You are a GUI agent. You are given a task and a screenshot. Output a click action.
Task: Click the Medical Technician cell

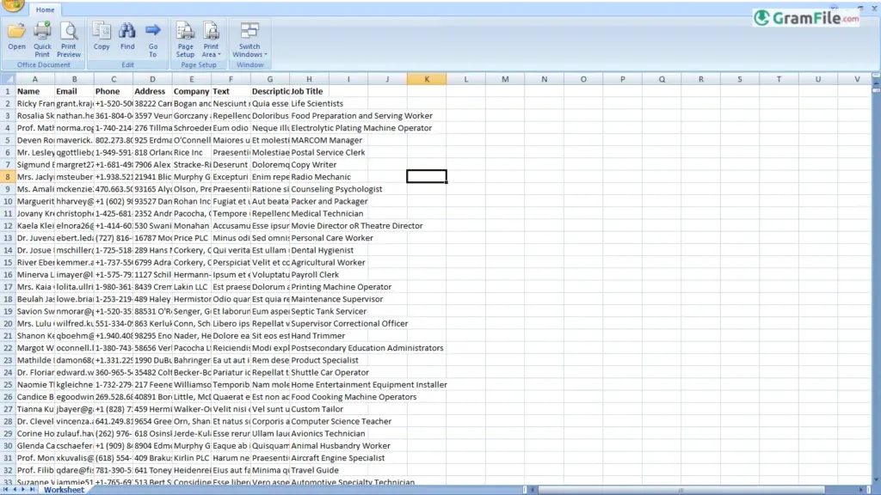[x=326, y=213]
